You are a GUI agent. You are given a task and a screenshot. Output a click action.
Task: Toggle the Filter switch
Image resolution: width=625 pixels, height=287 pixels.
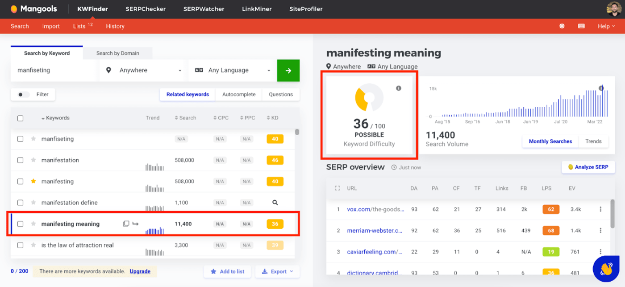[x=23, y=94]
